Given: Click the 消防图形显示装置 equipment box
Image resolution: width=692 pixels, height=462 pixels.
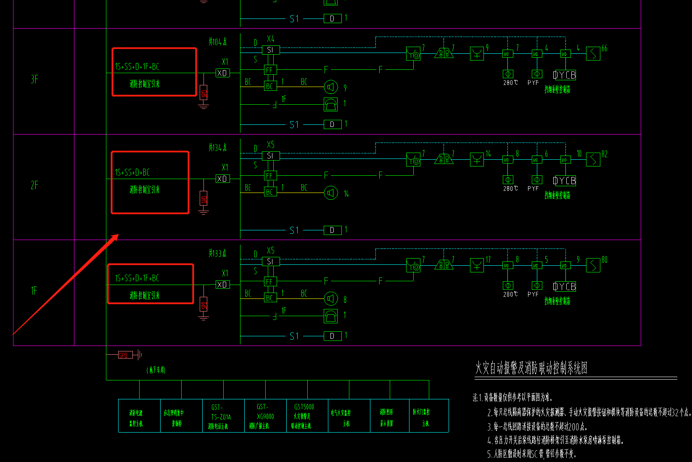Looking at the screenshot, I should [x=390, y=416].
